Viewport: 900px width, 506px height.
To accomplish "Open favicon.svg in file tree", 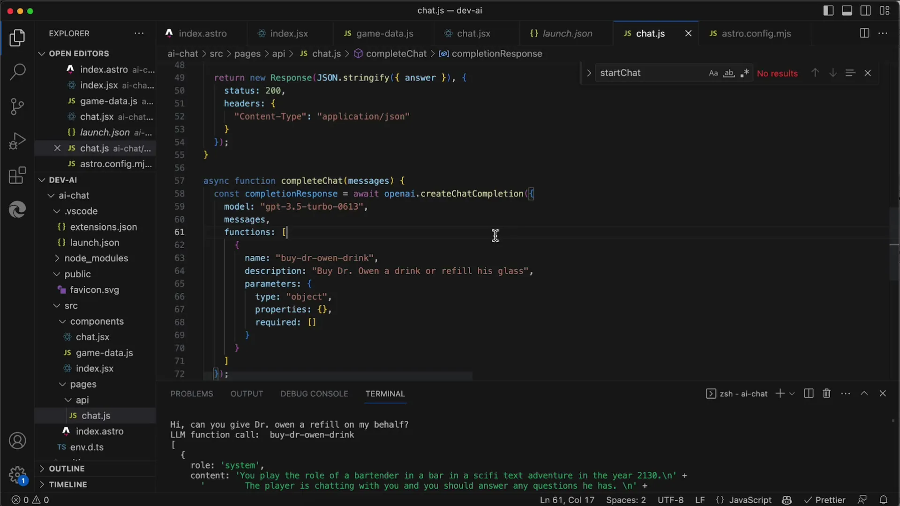I will 95,290.
